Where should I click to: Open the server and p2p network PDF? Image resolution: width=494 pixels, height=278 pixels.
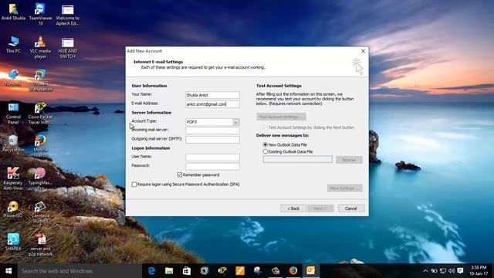[x=40, y=245]
